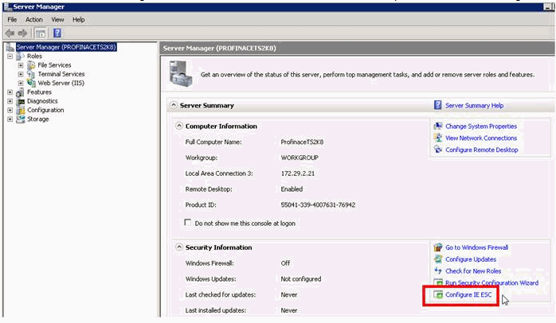Select the File Services role icon
The width and height of the screenshot is (556, 323).
(x=32, y=65)
